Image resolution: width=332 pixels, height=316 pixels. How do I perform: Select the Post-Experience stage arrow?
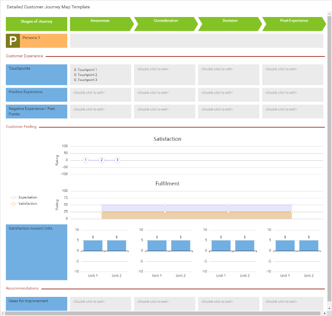[293, 24]
